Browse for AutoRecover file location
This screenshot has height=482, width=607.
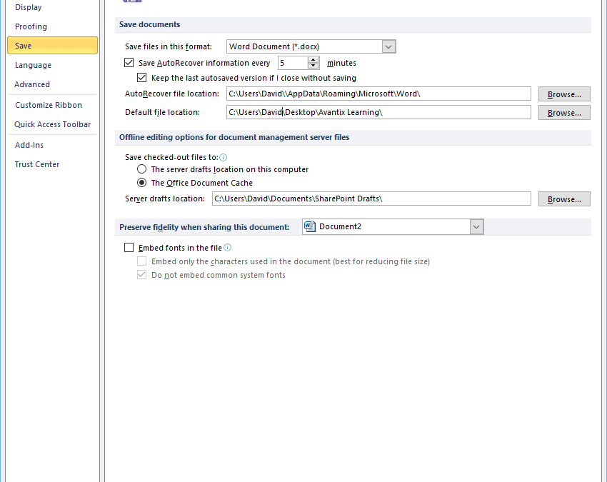pyautogui.click(x=564, y=94)
